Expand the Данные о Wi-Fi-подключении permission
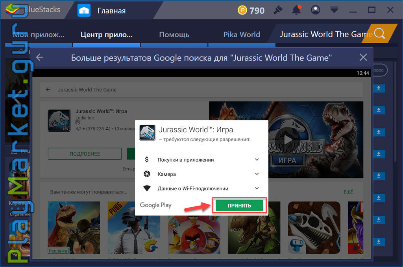This screenshot has height=267, width=403. (257, 188)
